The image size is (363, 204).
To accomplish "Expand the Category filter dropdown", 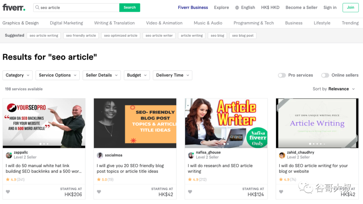I will click(17, 75).
